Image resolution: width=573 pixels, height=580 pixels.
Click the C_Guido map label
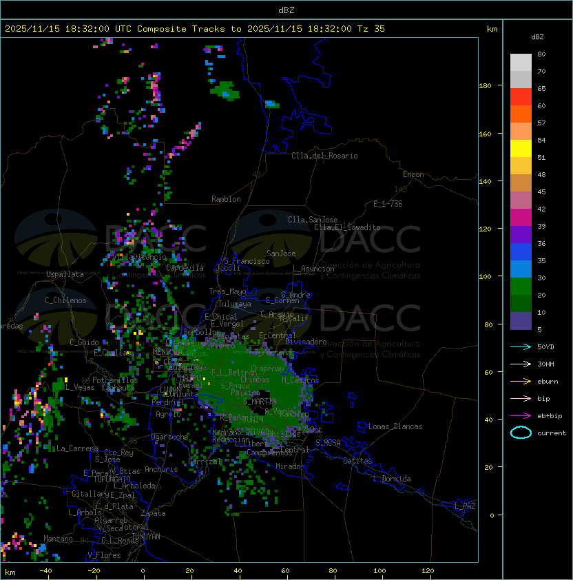pos(84,342)
